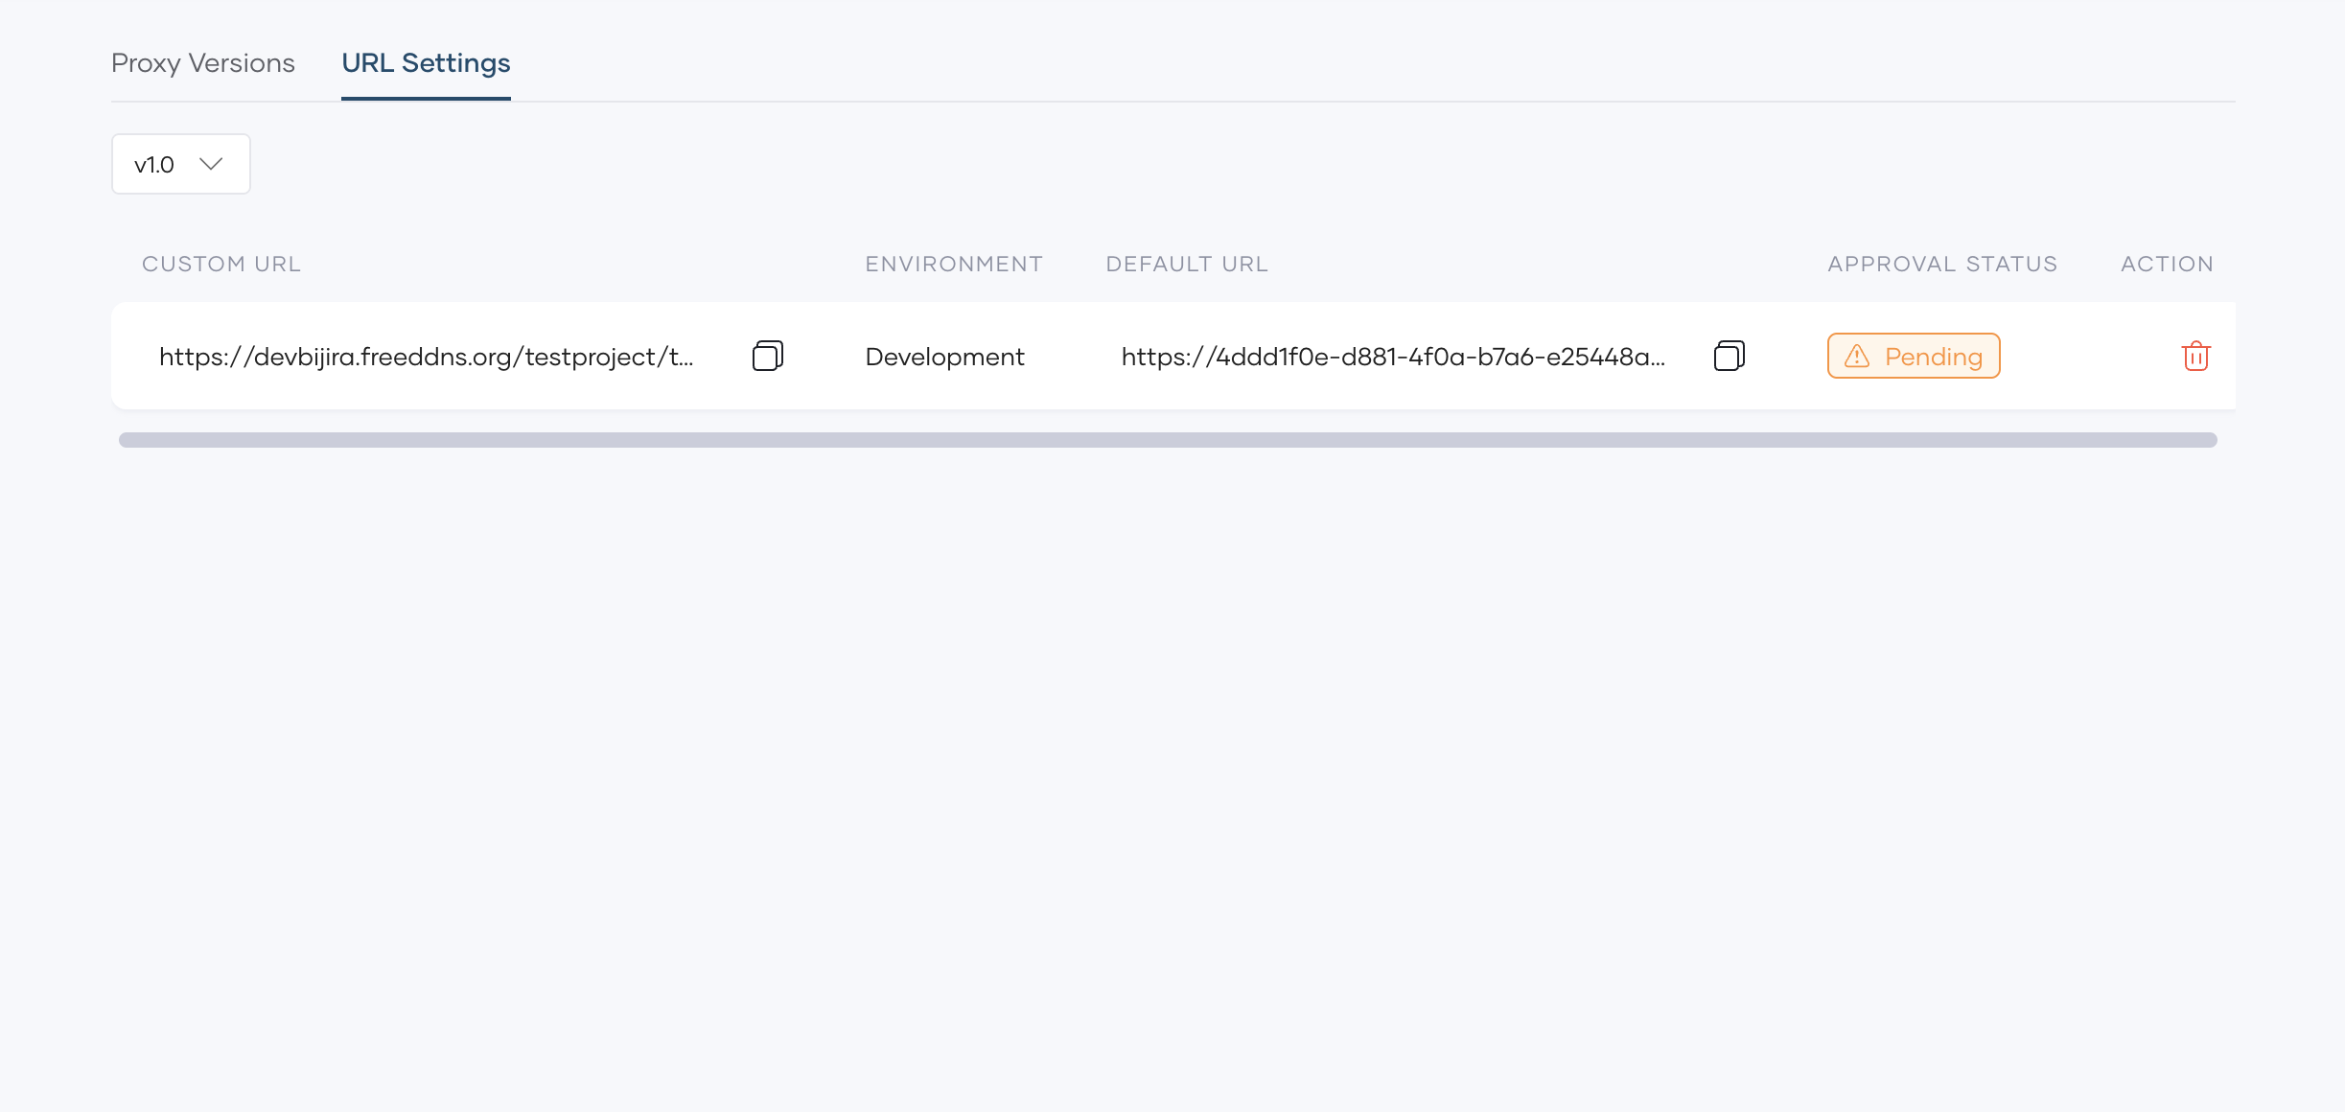Screen dimensions: 2345x1112
Task: Delete the custom URL with trash icon
Action: point(2195,356)
